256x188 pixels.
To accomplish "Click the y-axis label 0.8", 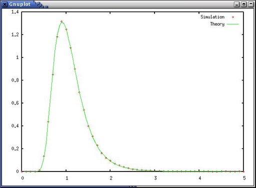I will click(15, 80).
